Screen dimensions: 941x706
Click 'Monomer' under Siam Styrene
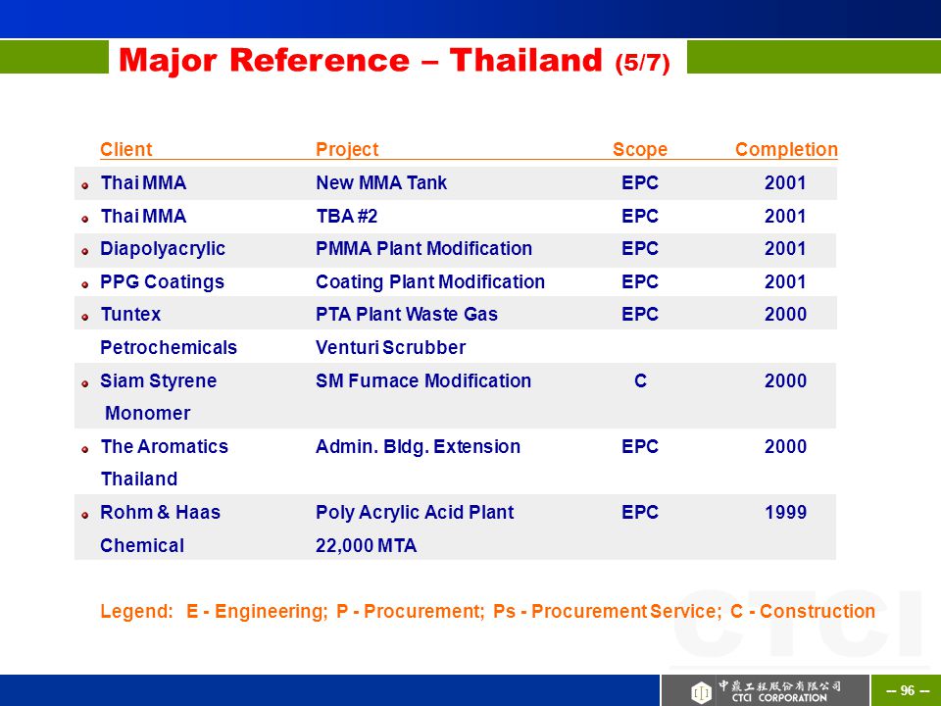pos(148,413)
